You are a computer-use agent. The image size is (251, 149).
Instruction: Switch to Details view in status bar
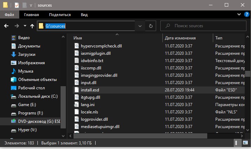(x=238, y=143)
